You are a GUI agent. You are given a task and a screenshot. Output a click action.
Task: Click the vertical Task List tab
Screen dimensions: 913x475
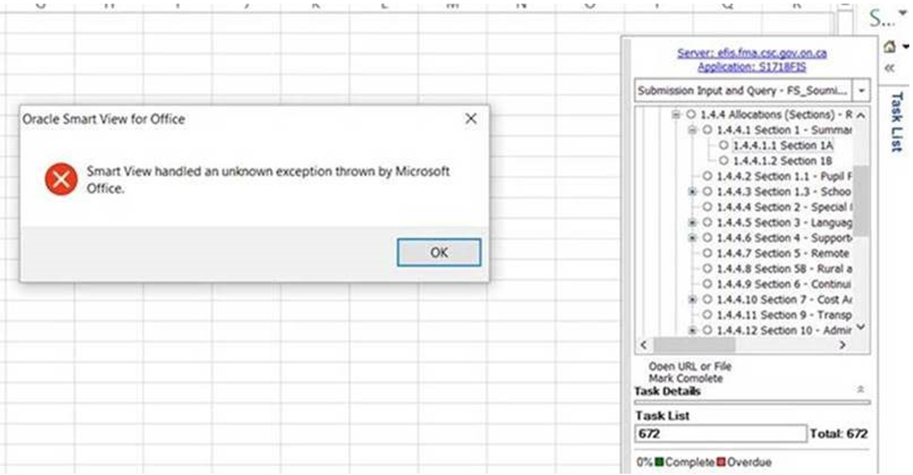click(x=897, y=122)
